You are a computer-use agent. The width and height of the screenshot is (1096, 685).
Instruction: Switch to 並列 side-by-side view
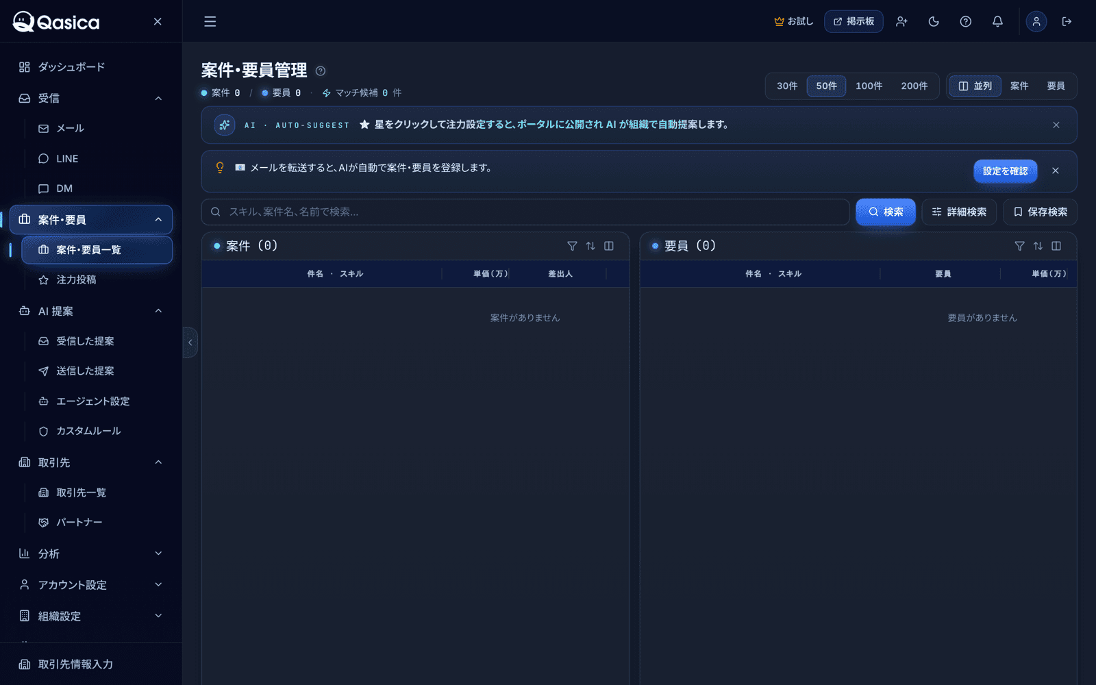pyautogui.click(x=975, y=86)
